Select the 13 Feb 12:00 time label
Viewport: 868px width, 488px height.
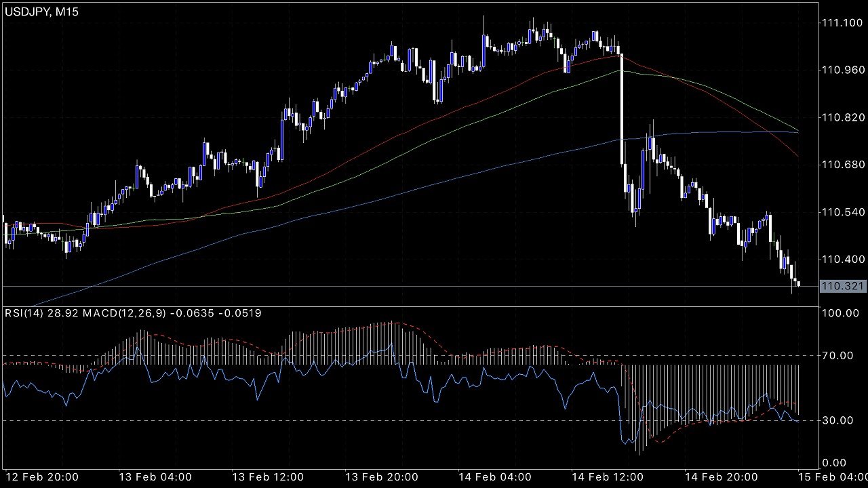[x=269, y=477]
